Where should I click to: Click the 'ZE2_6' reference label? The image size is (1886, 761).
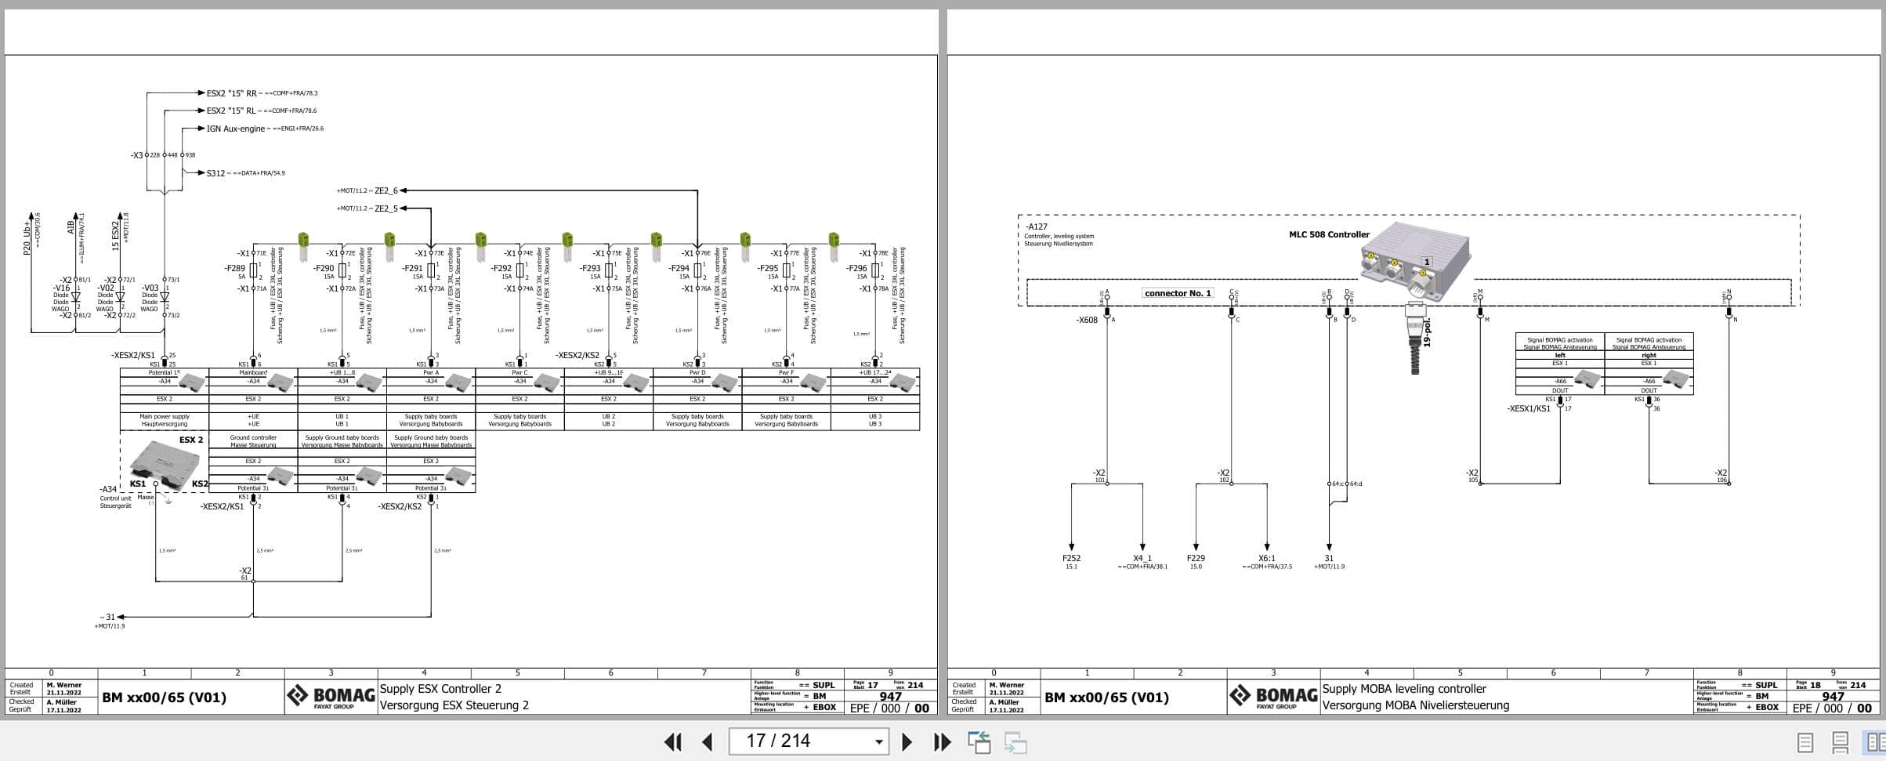point(386,190)
